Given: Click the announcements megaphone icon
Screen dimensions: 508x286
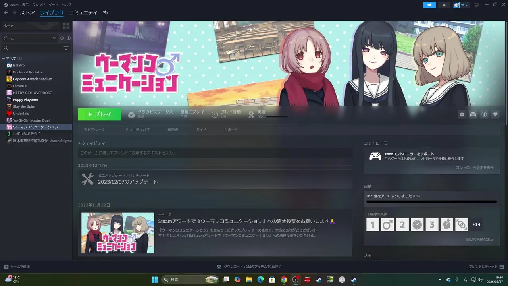Looking at the screenshot, I should [x=429, y=5].
